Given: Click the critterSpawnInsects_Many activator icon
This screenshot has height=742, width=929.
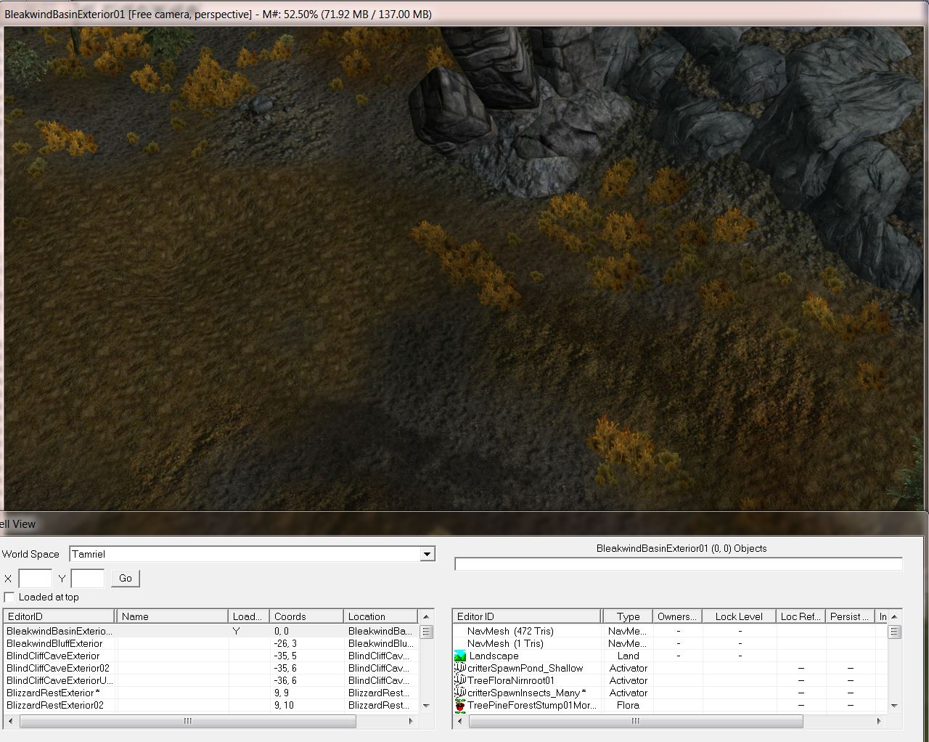Looking at the screenshot, I should coord(459,693).
